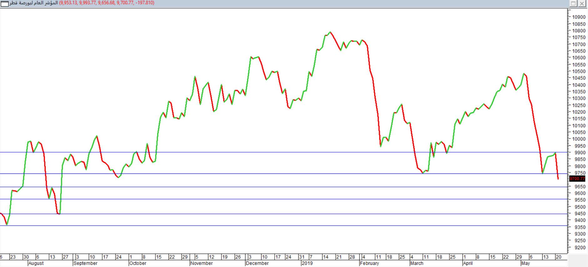The height and width of the screenshot is (267, 588).
Task: Click the December month label
Action: pyautogui.click(x=257, y=263)
